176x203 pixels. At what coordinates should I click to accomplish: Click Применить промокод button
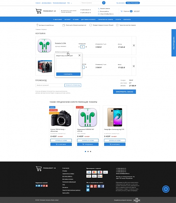(73, 85)
